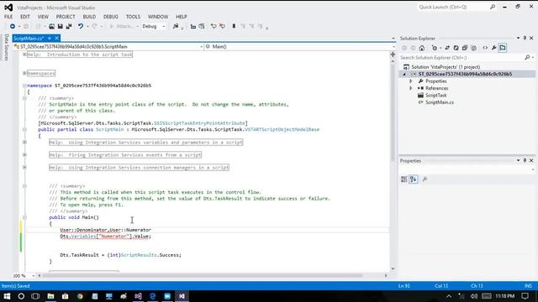Refresh the Solution Explorer
The height and width of the screenshot is (302, 538).
point(456,48)
